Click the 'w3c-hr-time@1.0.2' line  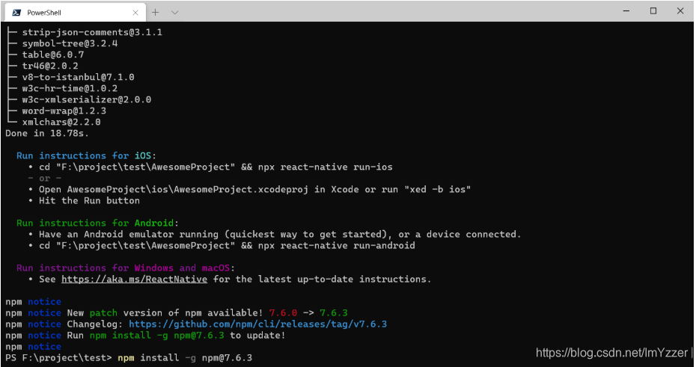[70, 88]
